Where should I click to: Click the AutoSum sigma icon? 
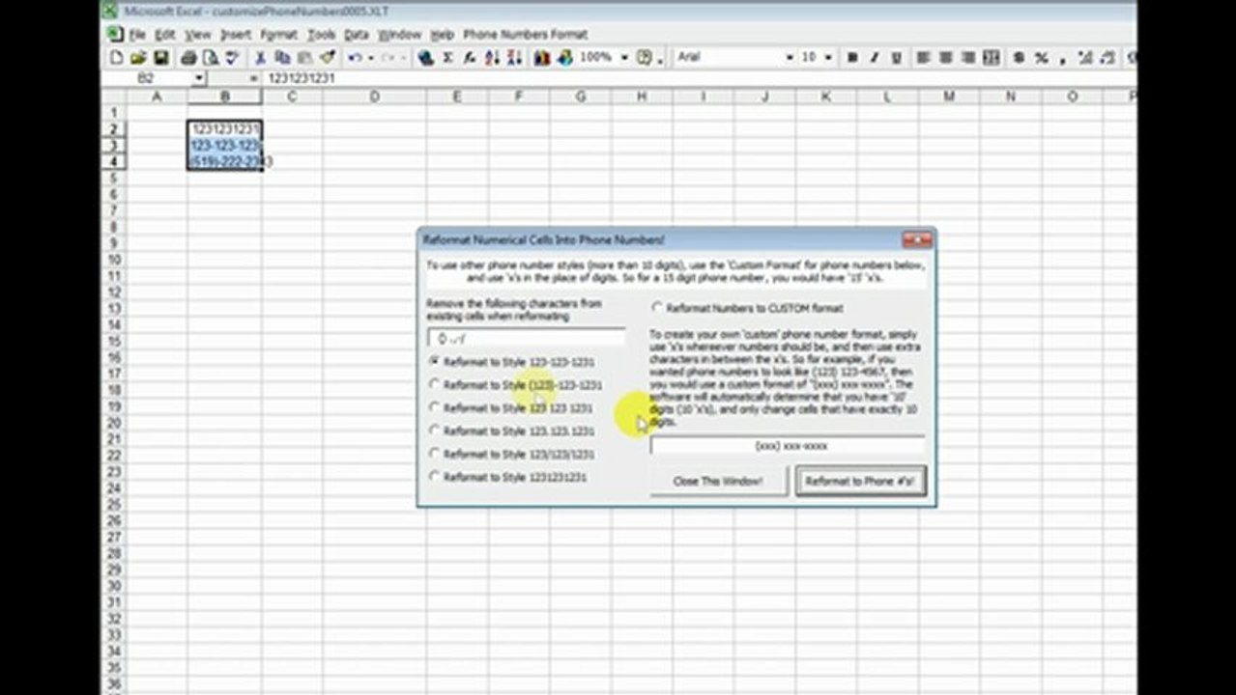[x=447, y=58]
